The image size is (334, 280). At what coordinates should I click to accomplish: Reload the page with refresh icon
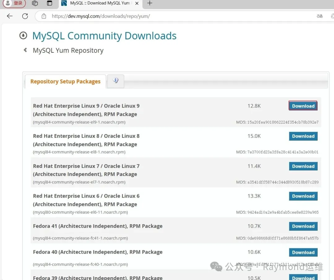[x=25, y=16]
